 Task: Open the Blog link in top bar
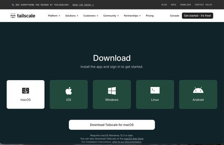(164, 5)
